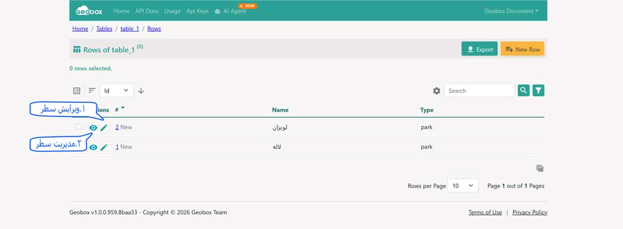
Task: Open the filter funnel button
Action: [538, 90]
